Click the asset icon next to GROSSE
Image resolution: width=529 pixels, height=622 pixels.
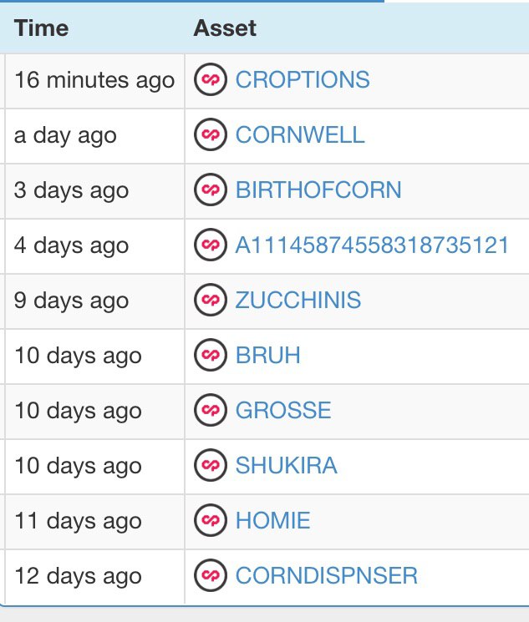211,410
